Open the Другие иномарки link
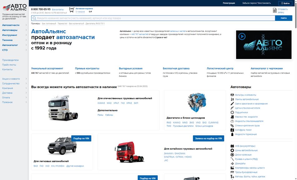297x180 pixels. click(x=75, y=166)
